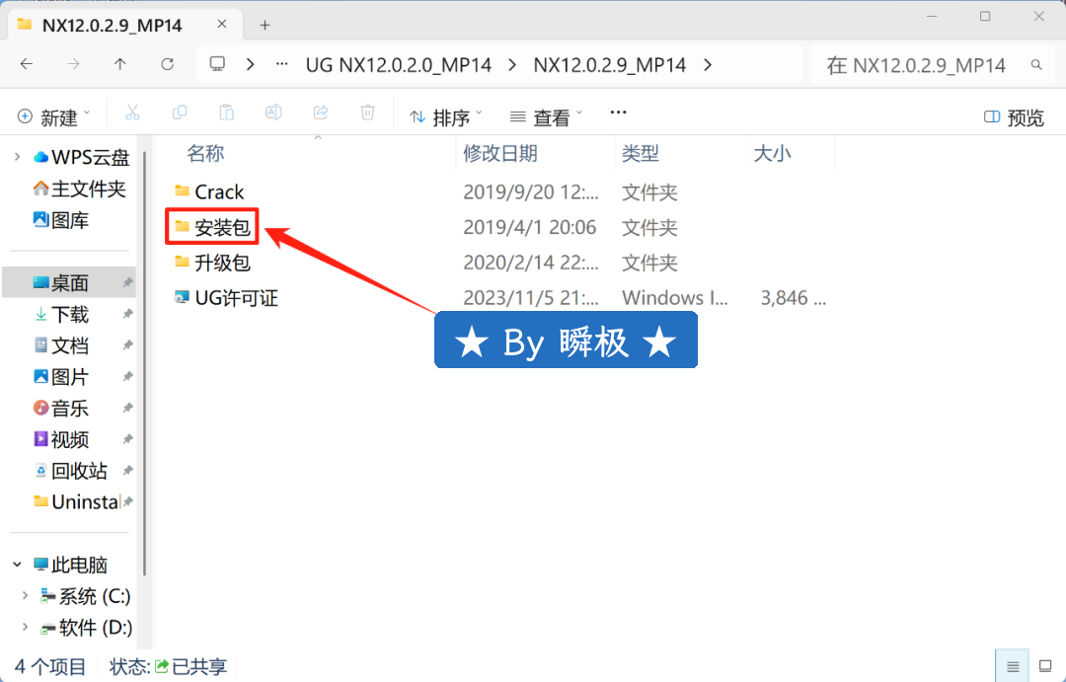The width and height of the screenshot is (1066, 682).
Task: Click the Refresh button in navigation bar
Action: pyautogui.click(x=167, y=64)
